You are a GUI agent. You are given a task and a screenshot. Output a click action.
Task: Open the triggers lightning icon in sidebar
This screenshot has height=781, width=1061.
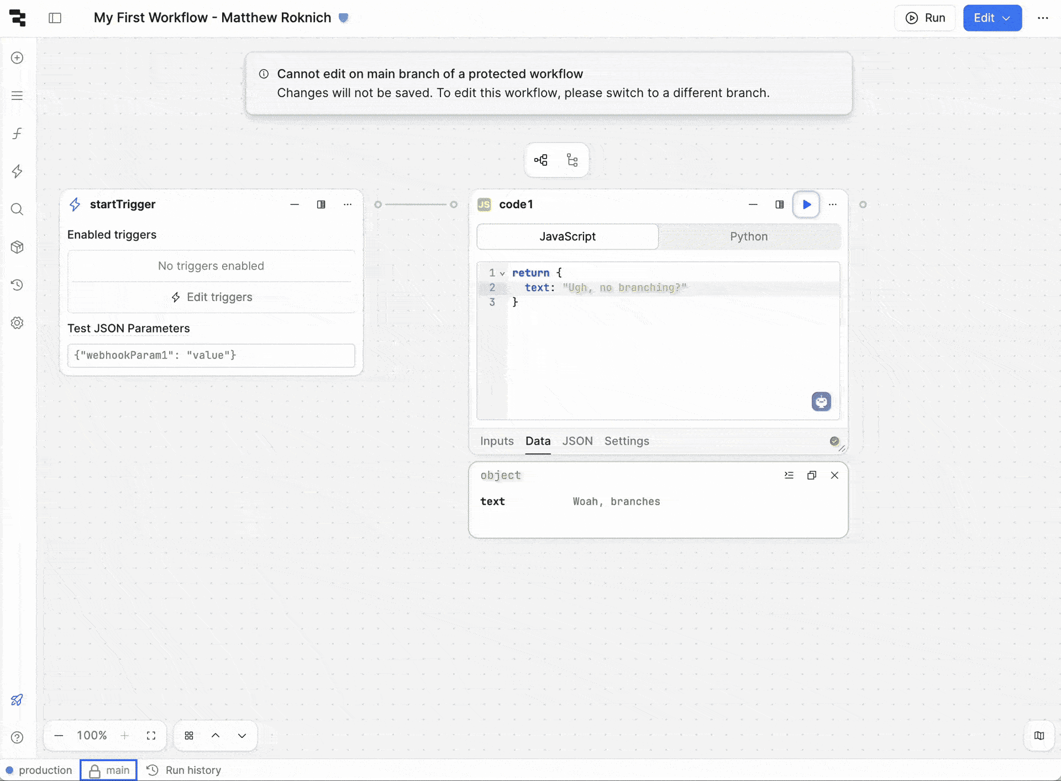(x=17, y=171)
